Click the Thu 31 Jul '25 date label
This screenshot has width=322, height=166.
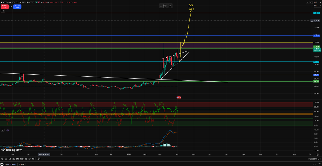coord(44,154)
